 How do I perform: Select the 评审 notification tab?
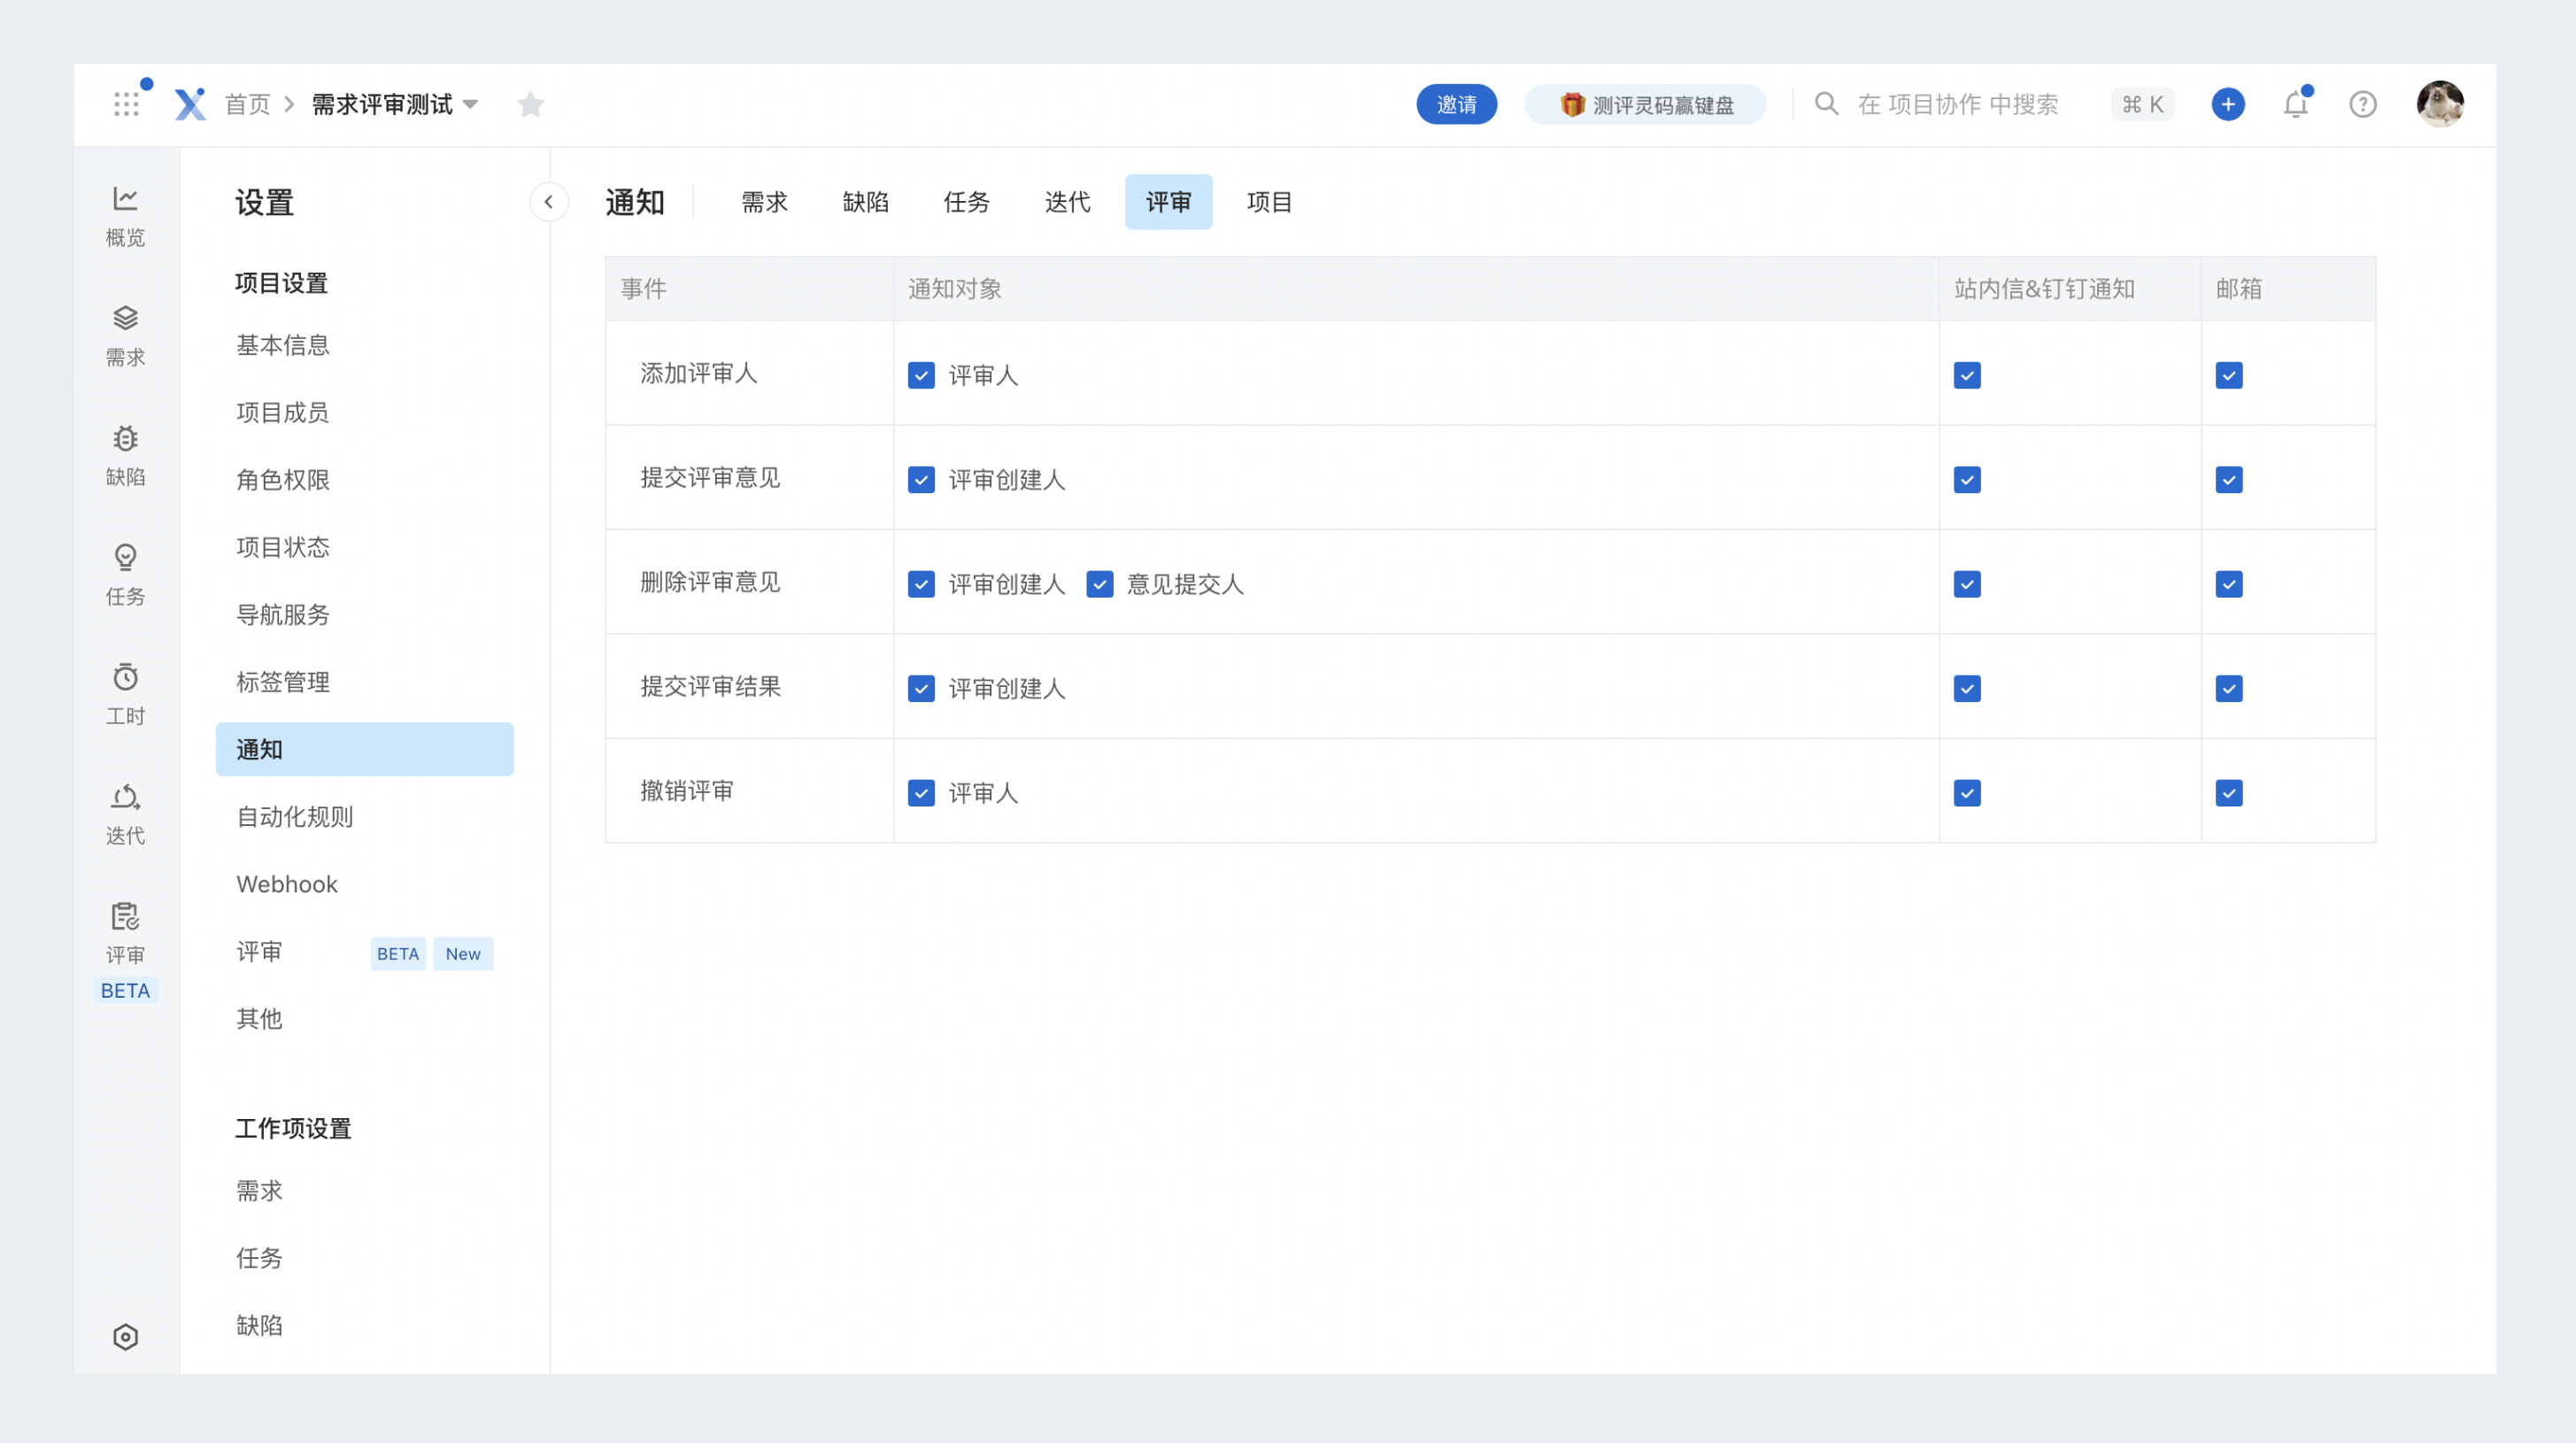pos(1169,202)
